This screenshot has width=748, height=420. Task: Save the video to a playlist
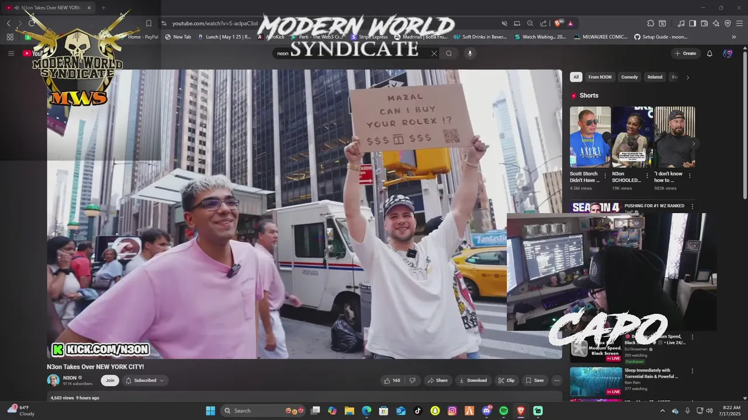click(x=534, y=380)
